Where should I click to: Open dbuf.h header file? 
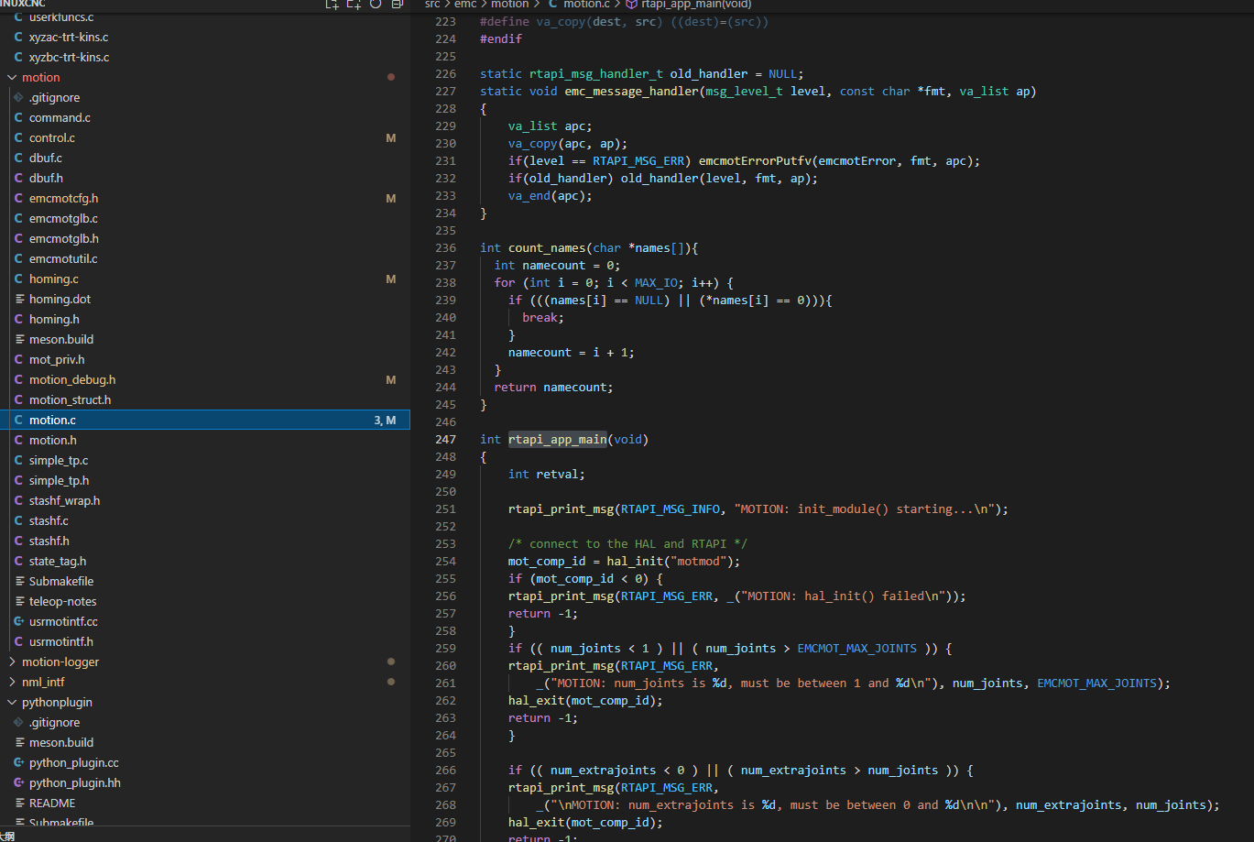tap(205, 178)
